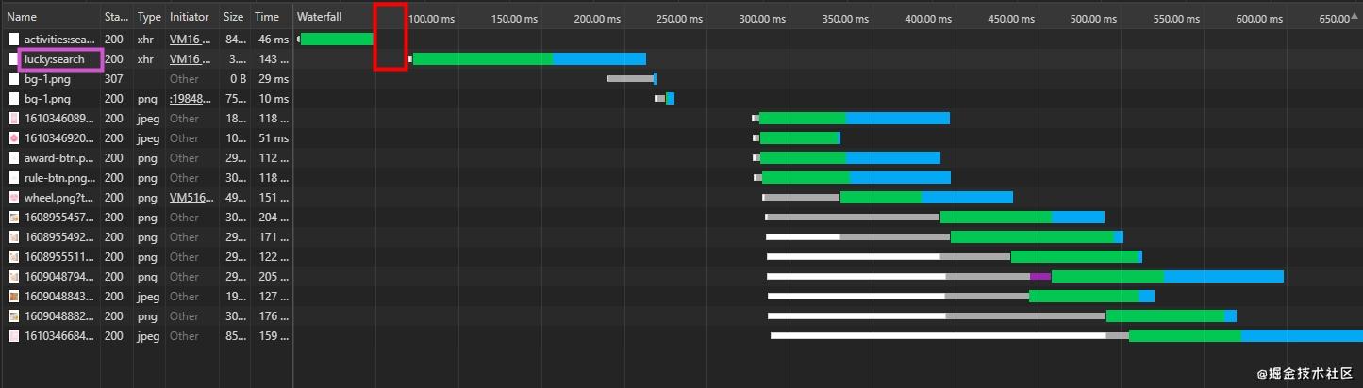Open VM516 initiator link in wheel.png row
This screenshot has height=388, width=1363.
tap(190, 198)
